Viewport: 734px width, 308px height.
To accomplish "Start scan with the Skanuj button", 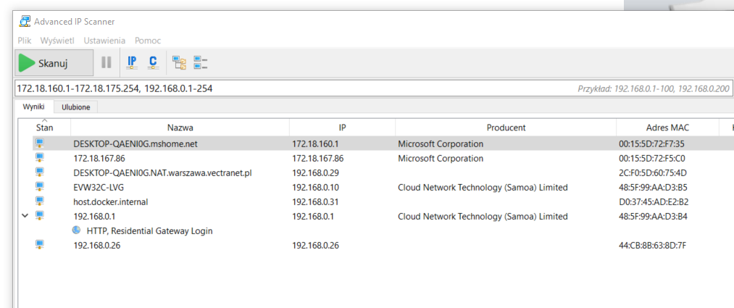I will click(x=54, y=63).
